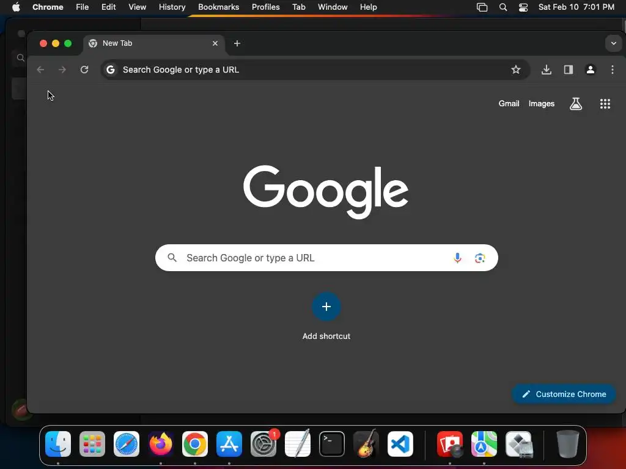This screenshot has height=469, width=626.
Task: Close the New Tab tab
Action: point(215,43)
